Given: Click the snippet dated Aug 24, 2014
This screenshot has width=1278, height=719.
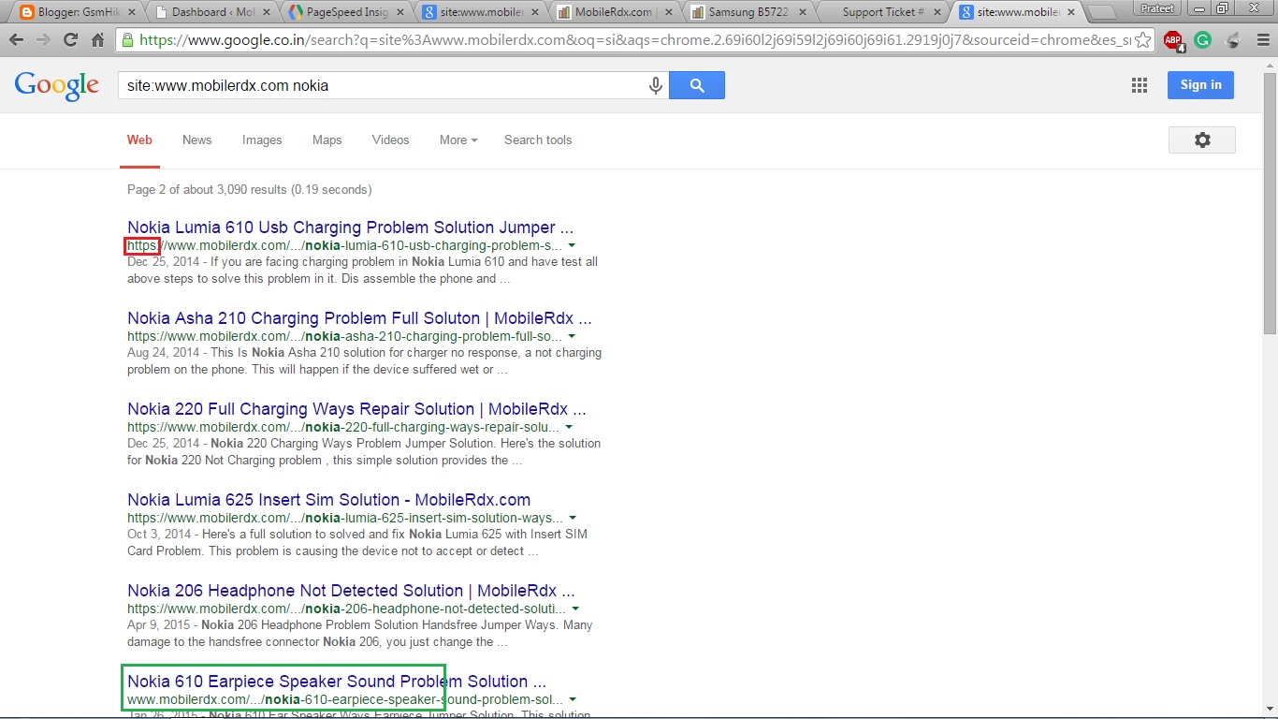Looking at the screenshot, I should 365,361.
